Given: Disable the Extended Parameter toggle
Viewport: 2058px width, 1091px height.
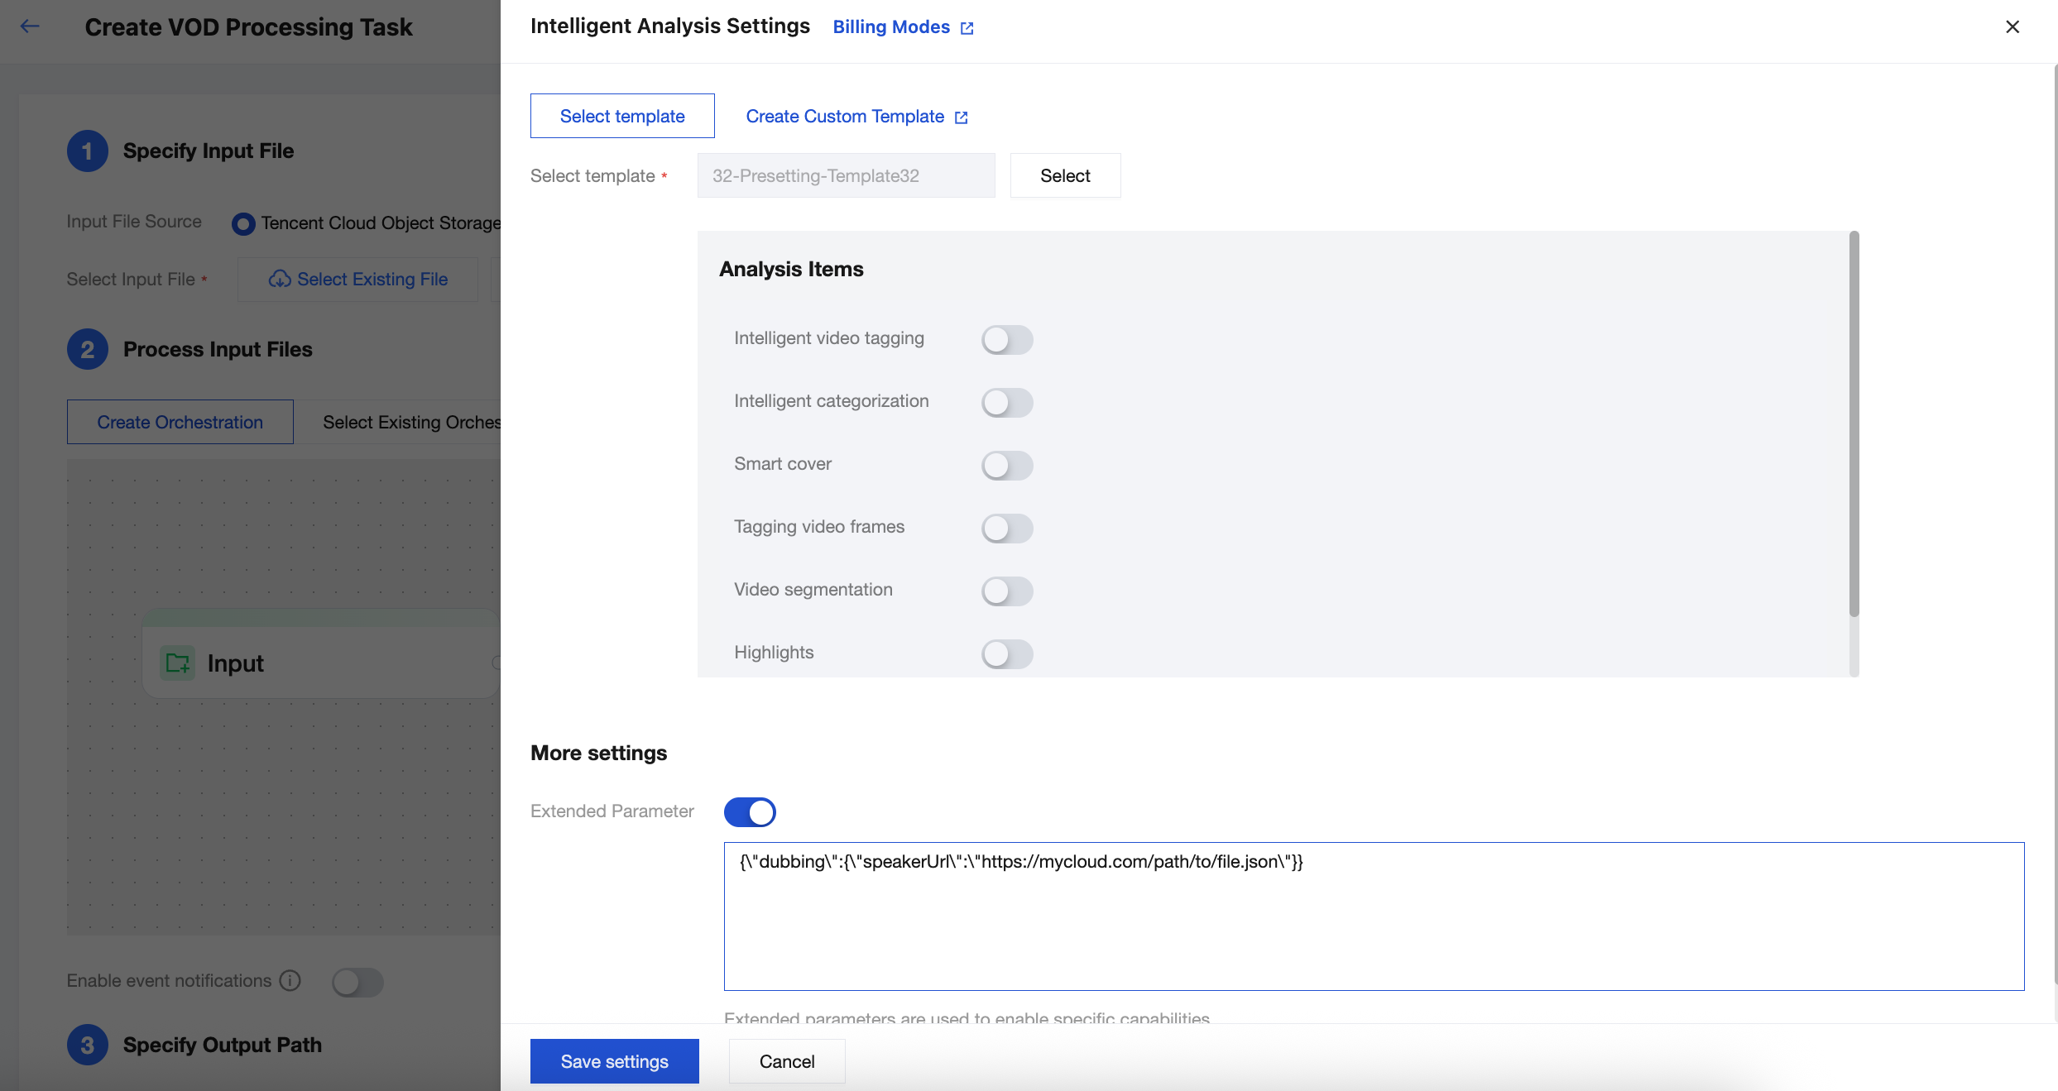Looking at the screenshot, I should click(750, 812).
